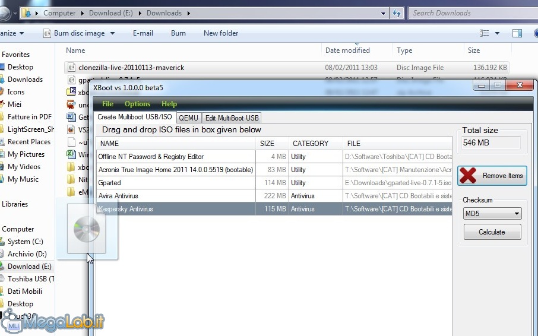This screenshot has height=336, width=538.
Task: Select the Create Multiboot USB/ISO tab
Action: point(135,117)
